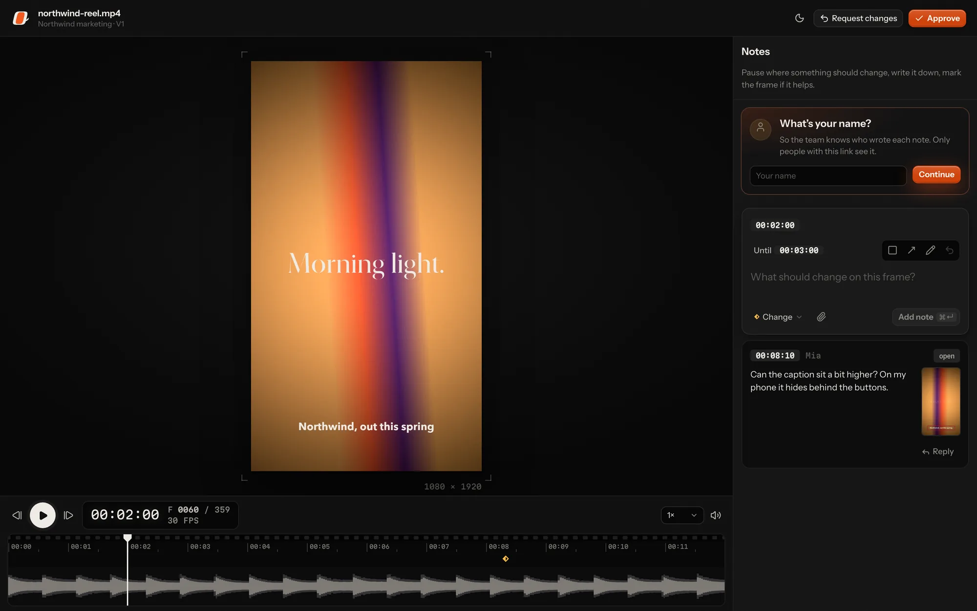Click the video preview frame

366,266
